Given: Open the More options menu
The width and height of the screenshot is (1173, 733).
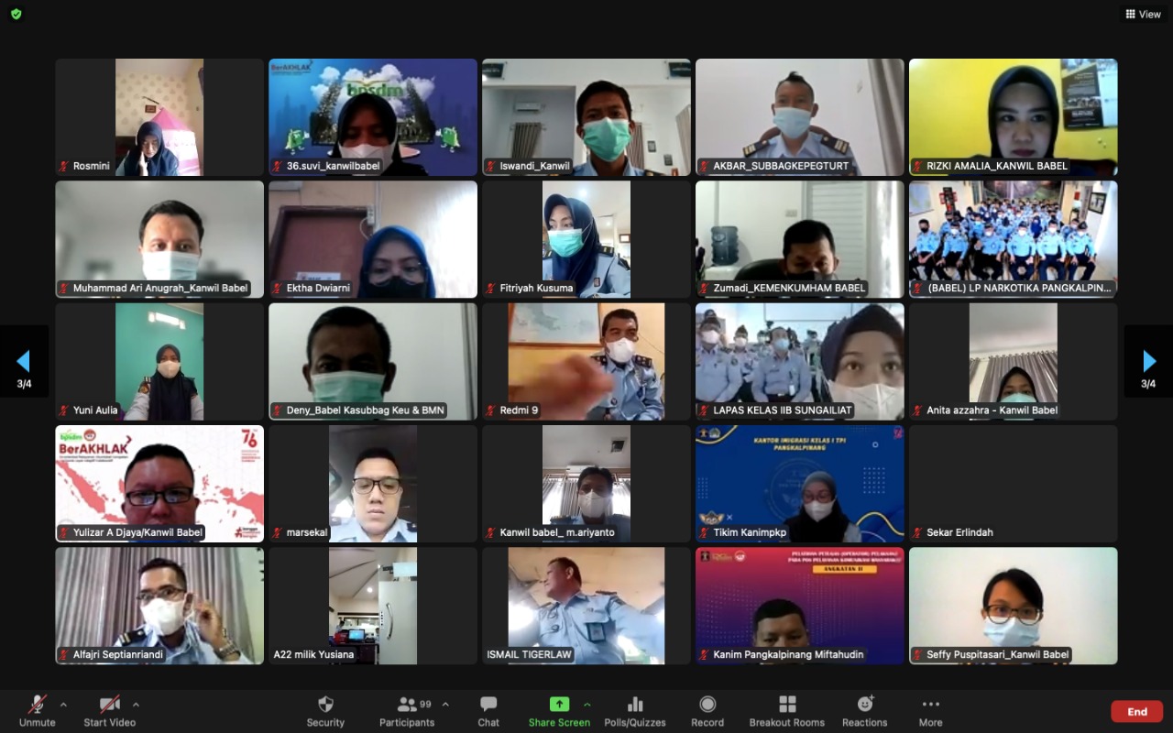Looking at the screenshot, I should click(x=930, y=705).
